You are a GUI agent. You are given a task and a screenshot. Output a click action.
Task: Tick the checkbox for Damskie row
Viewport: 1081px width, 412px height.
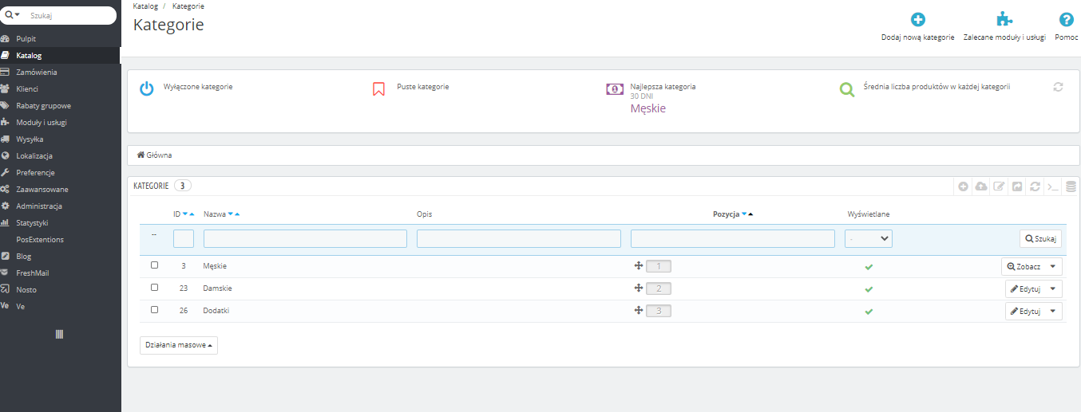[x=155, y=288]
